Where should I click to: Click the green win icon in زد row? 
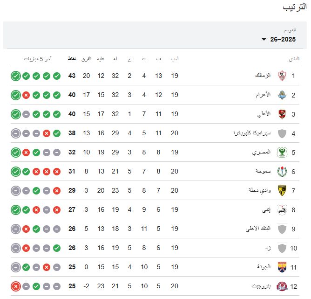[57, 248]
